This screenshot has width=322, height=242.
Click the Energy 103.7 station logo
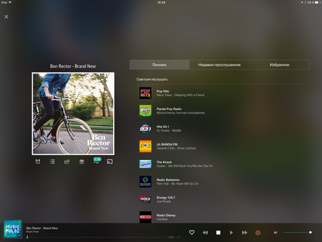[x=145, y=199]
